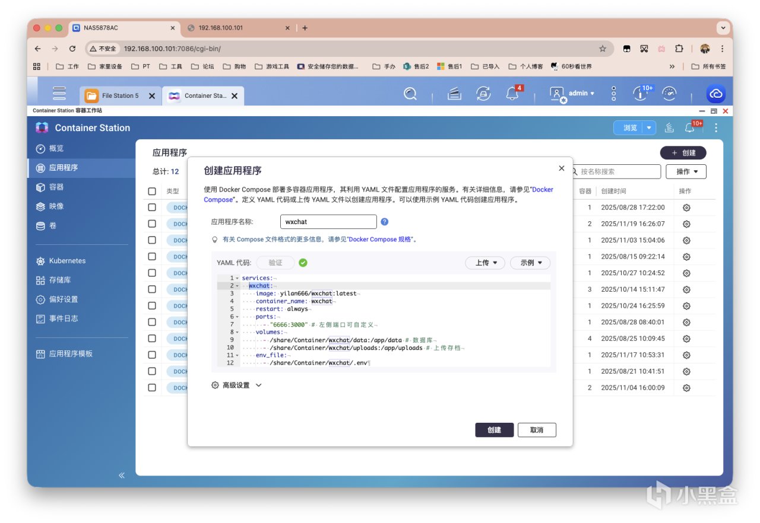Open 映像 in the sidebar
The image size is (760, 523).
(82, 206)
